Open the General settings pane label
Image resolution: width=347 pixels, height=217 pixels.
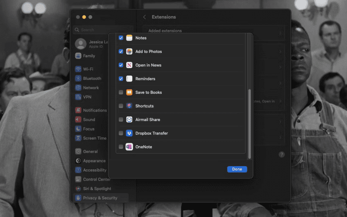point(90,151)
